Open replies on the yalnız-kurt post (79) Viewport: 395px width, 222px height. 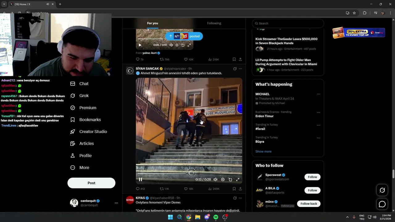click(139, 59)
